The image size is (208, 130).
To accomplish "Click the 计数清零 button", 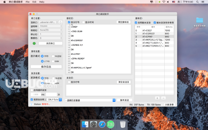I will click(x=169, y=105).
